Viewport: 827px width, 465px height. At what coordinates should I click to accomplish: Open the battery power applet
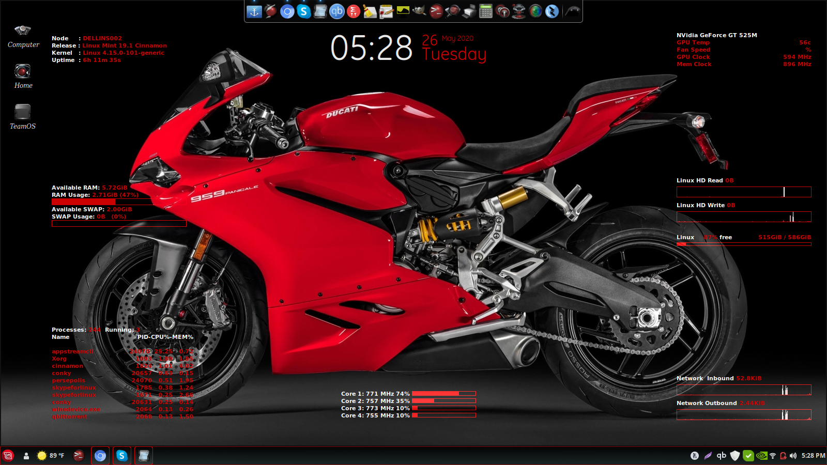783,456
